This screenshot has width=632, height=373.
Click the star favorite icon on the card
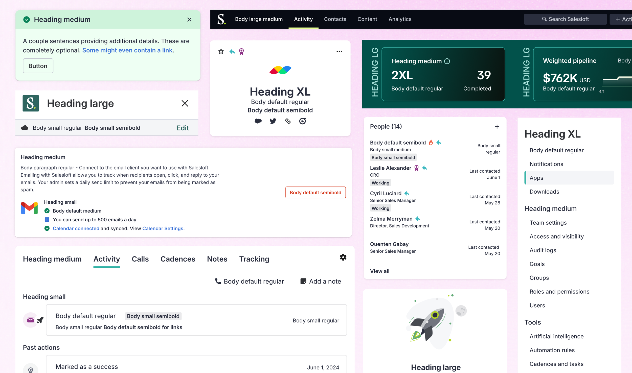tap(221, 52)
